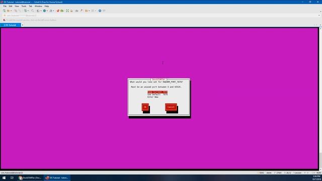Click the lock screen padlock icon
The height and width of the screenshot is (181, 322).
[71, 11]
